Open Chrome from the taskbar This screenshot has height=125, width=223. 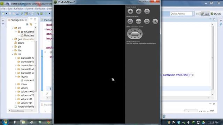(48, 122)
